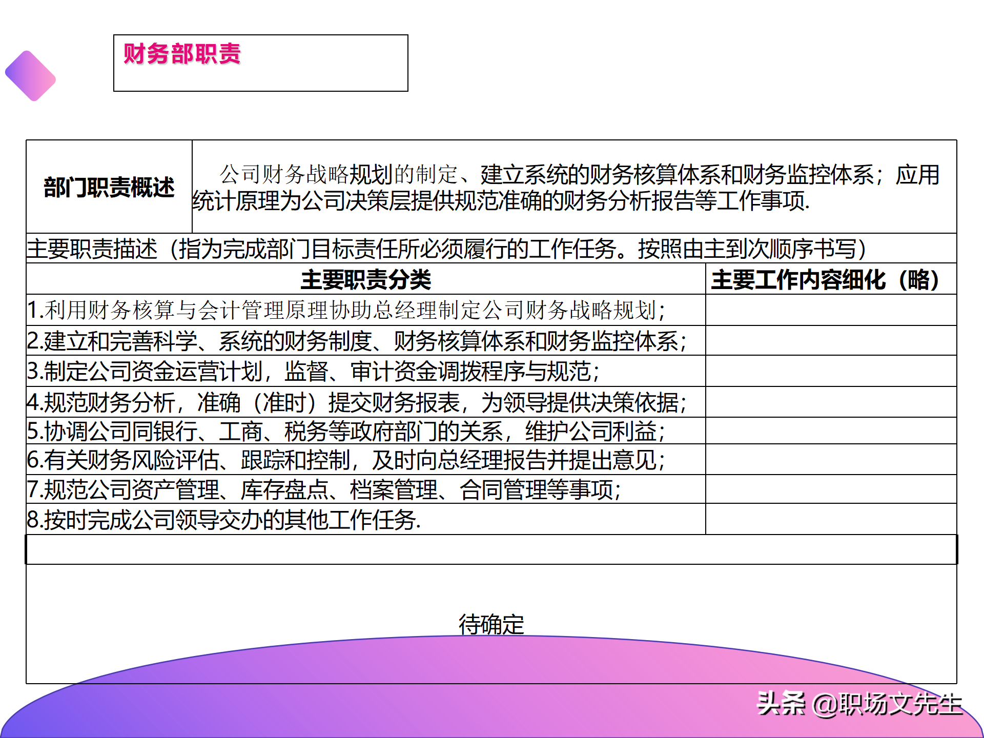Click the 主要职责分类 column header
This screenshot has width=984, height=738.
tap(366, 279)
